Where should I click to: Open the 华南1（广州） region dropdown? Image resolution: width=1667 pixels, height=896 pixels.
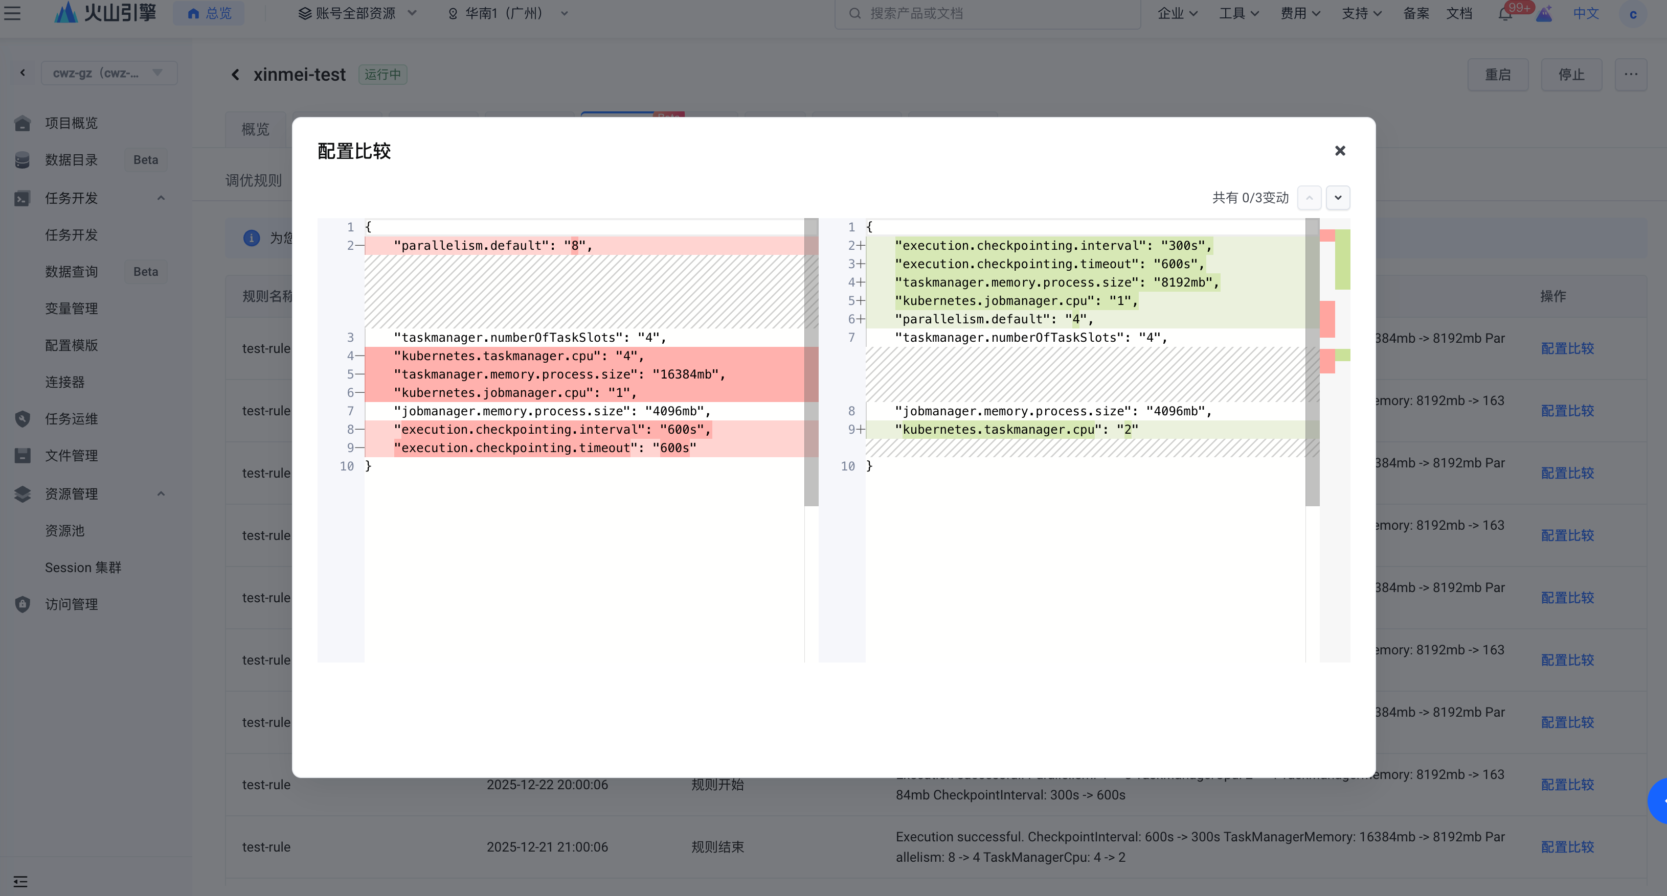507,13
